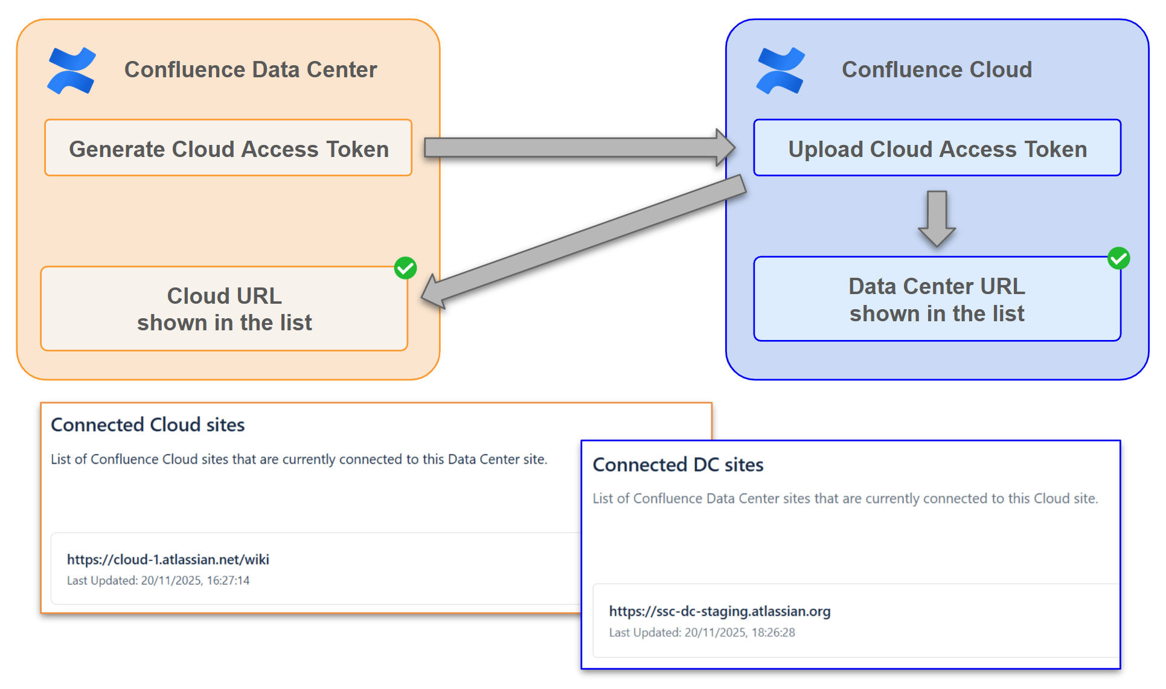Click the Last Updated 16:27:14 timestamp
Image resolution: width=1166 pixels, height=689 pixels.
[x=158, y=580]
